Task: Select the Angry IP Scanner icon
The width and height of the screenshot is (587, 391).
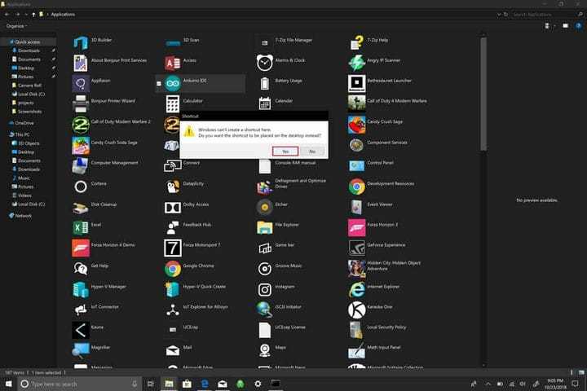Action: 357,63
